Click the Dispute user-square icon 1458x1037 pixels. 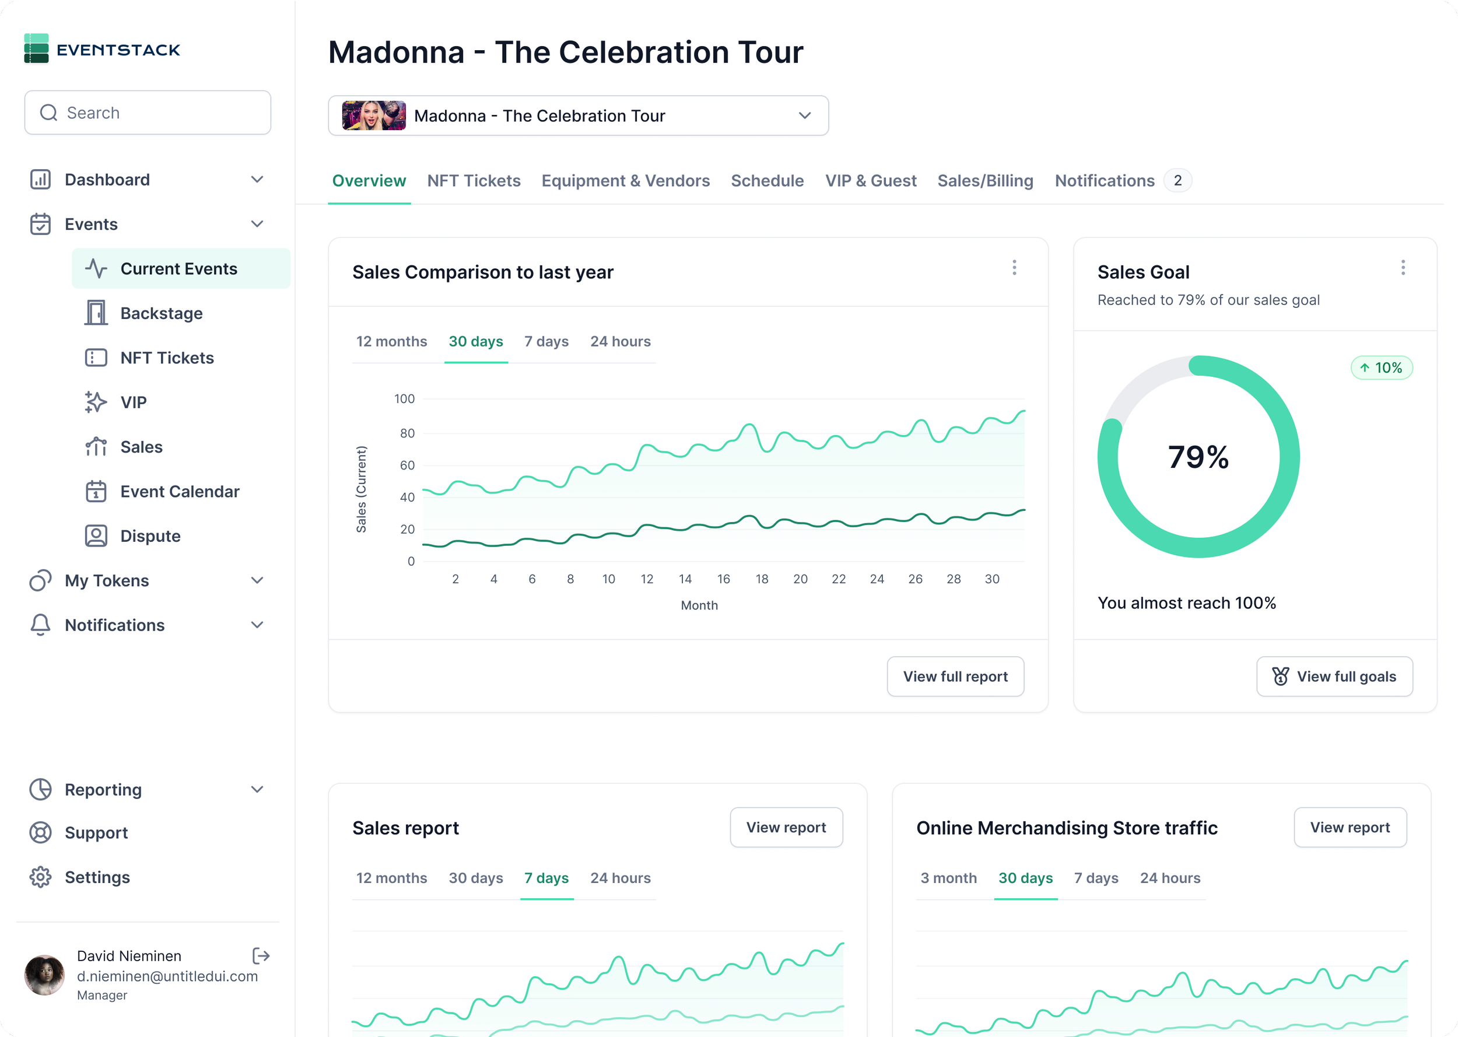pos(96,536)
